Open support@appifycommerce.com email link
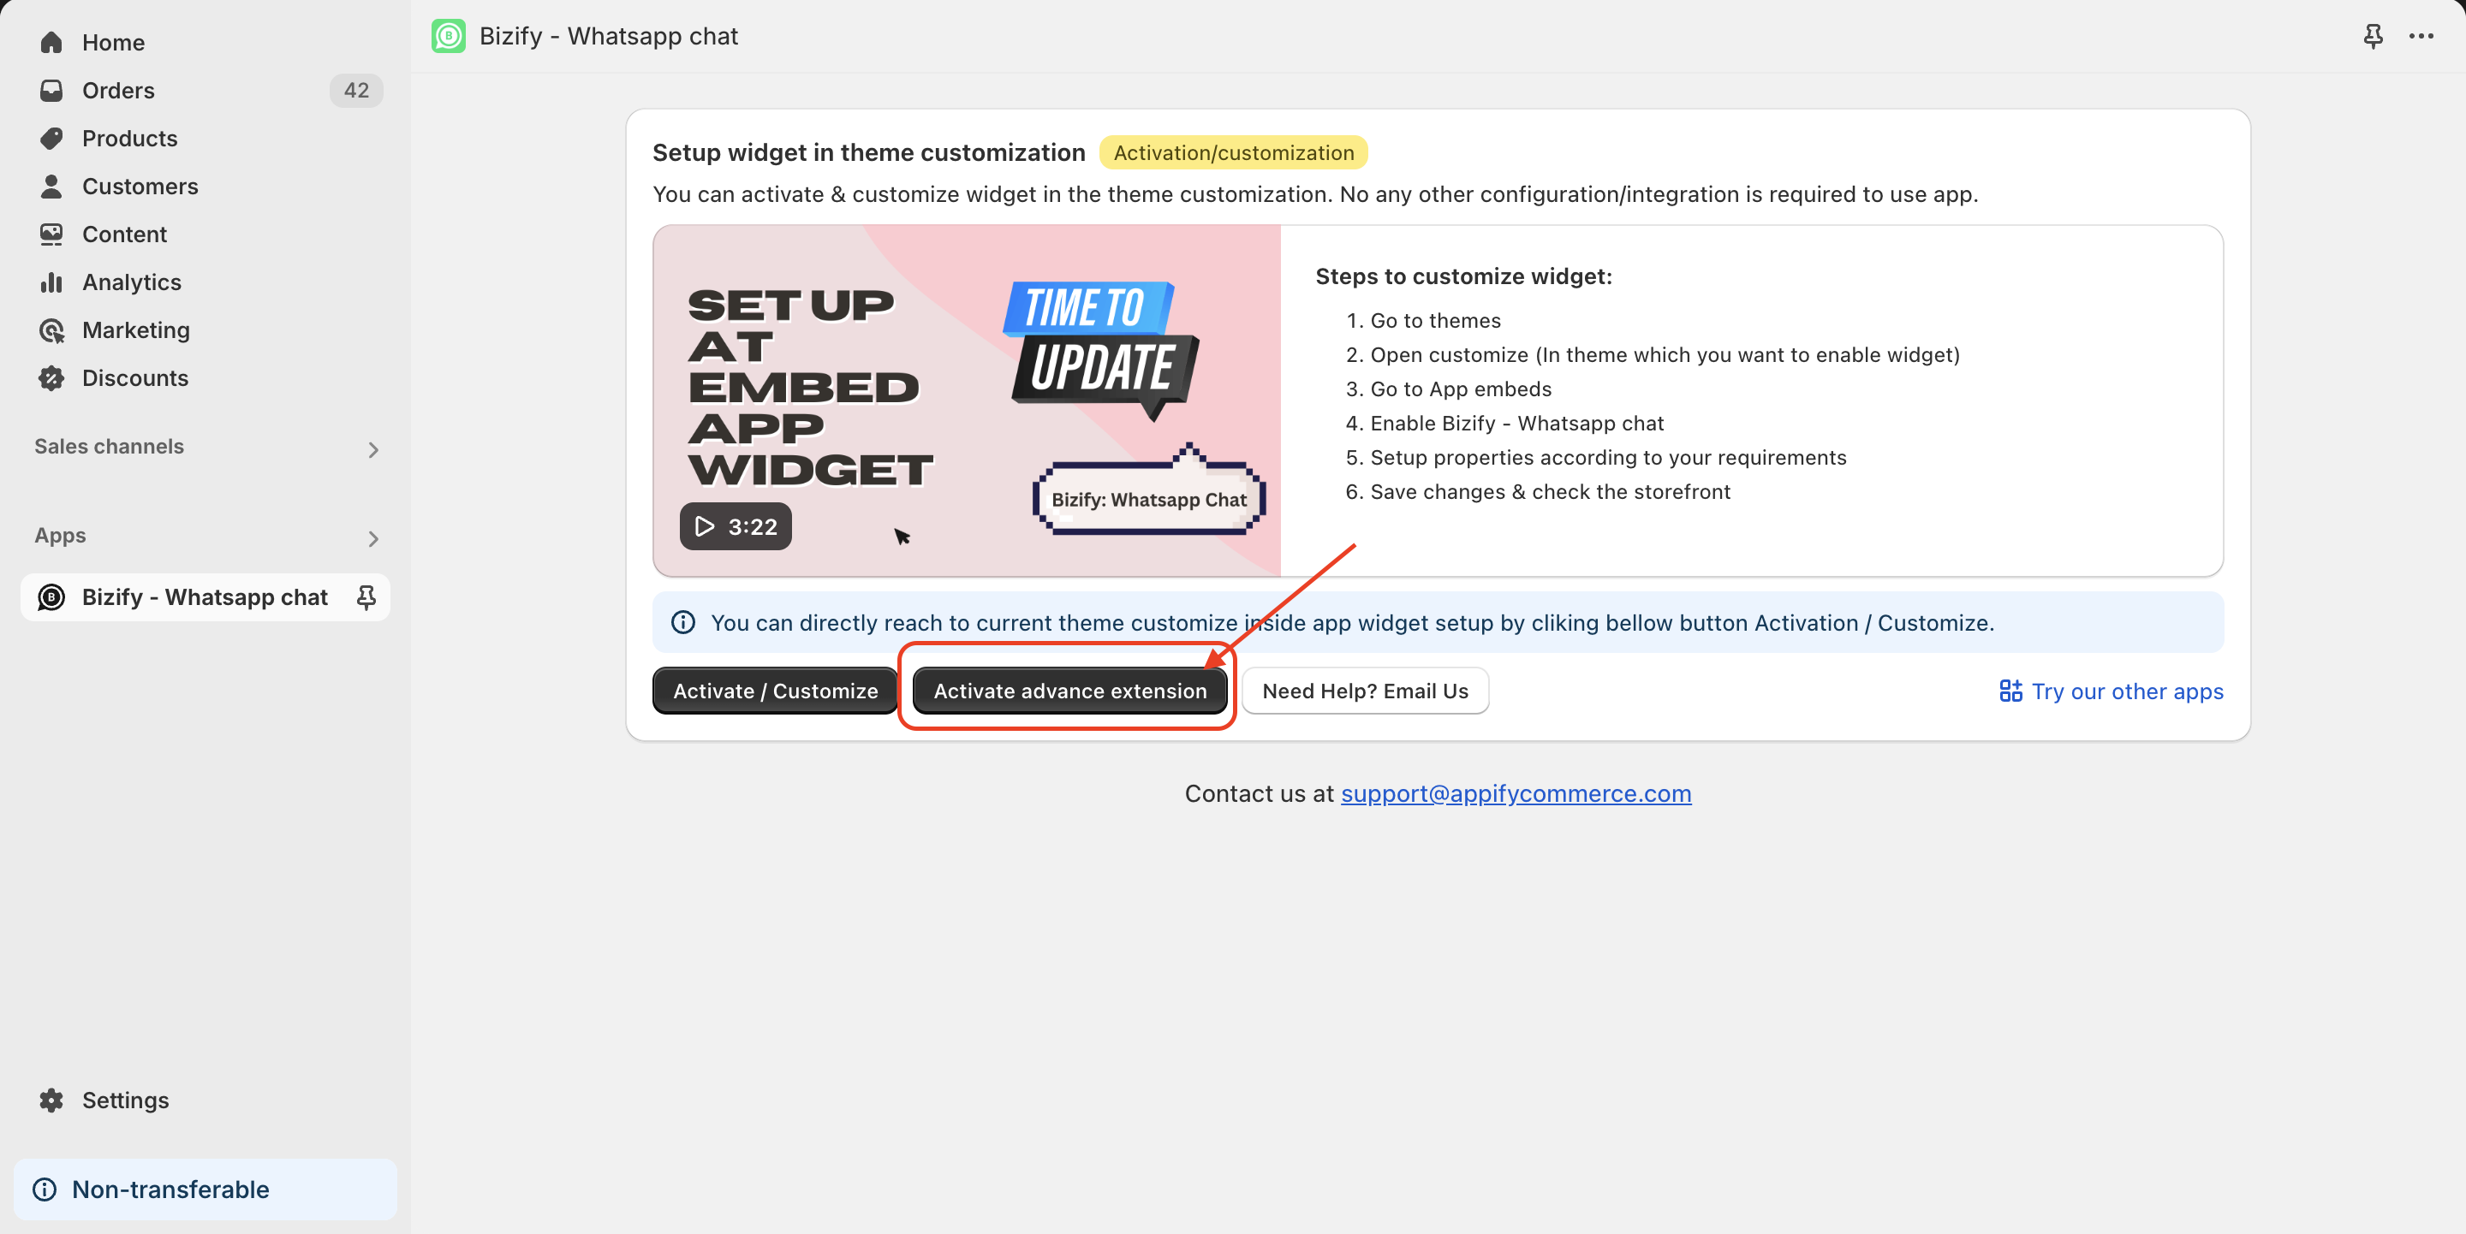Screen dimensions: 2466x1234 click(x=1515, y=793)
